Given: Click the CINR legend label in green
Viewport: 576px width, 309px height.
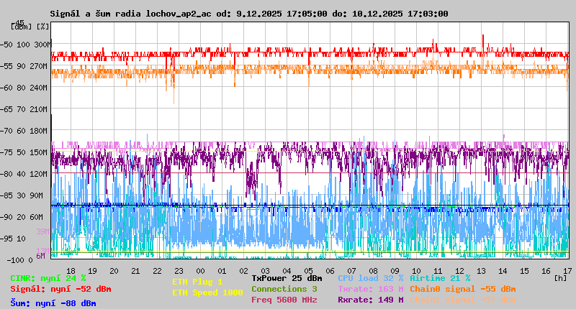Looking at the screenshot, I should (x=48, y=278).
